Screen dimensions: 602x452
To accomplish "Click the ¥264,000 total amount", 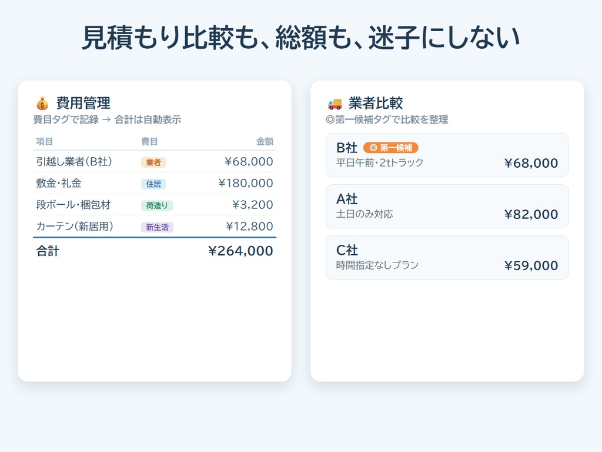I will (x=240, y=251).
